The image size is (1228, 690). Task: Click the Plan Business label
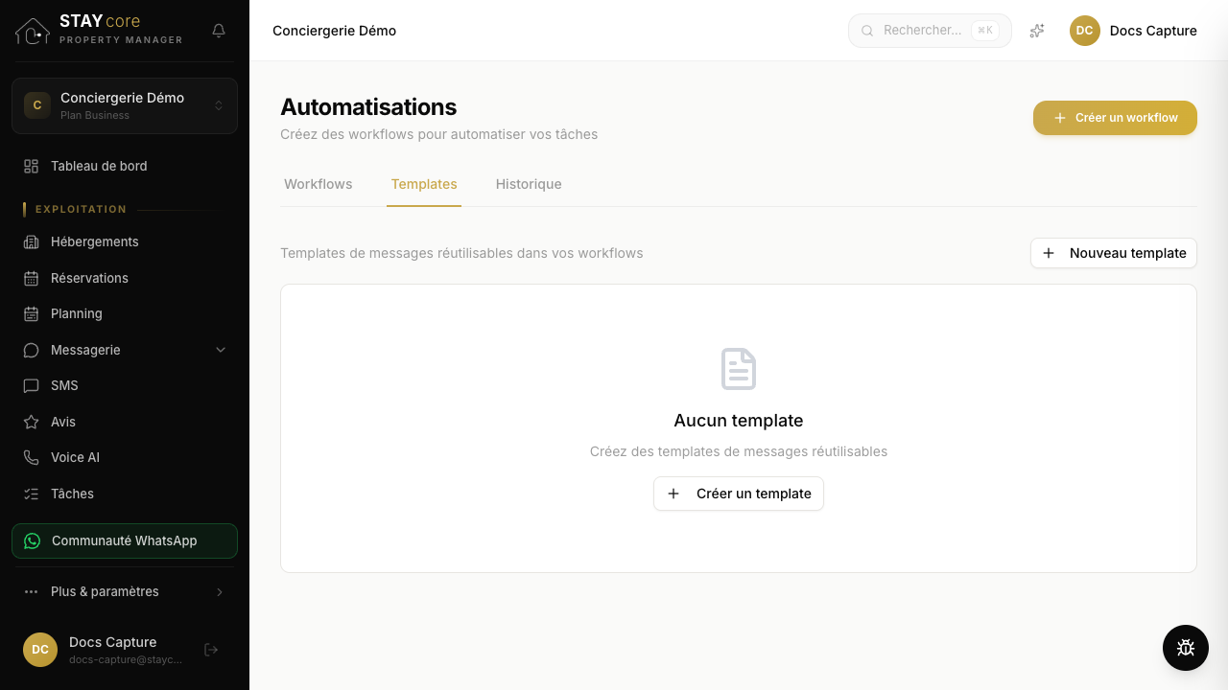click(95, 116)
